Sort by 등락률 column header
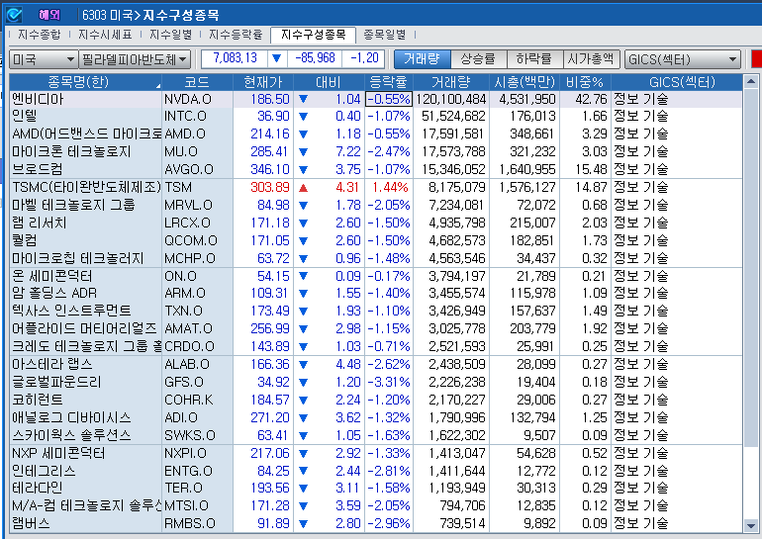 coord(388,82)
